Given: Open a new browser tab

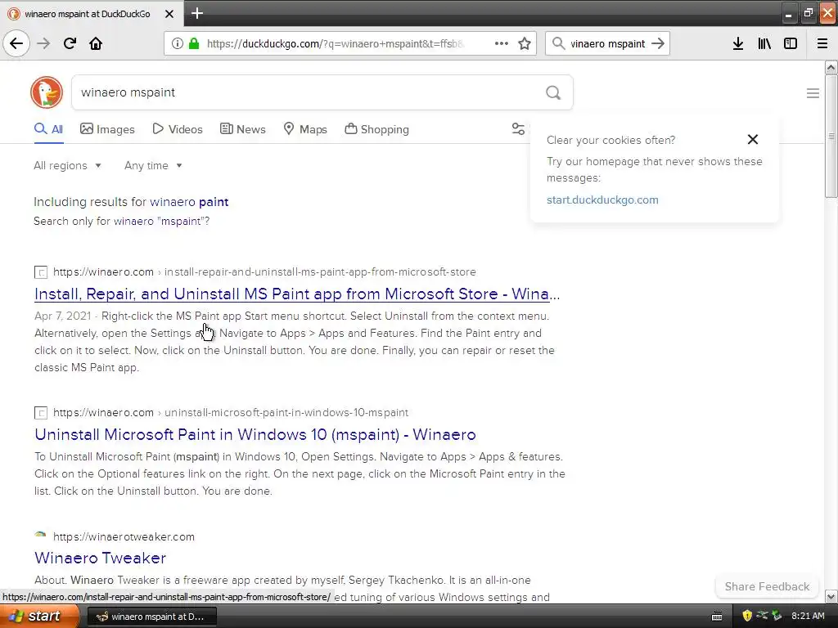Looking at the screenshot, I should (x=196, y=13).
